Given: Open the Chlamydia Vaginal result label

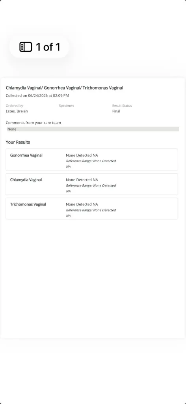Looking at the screenshot, I should pos(26,180).
